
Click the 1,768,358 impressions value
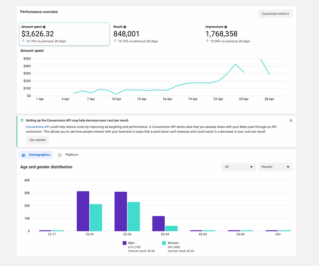pos(221,34)
